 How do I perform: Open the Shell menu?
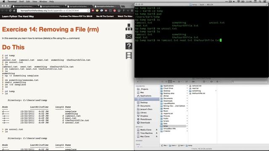pyautogui.click(x=21, y=1)
